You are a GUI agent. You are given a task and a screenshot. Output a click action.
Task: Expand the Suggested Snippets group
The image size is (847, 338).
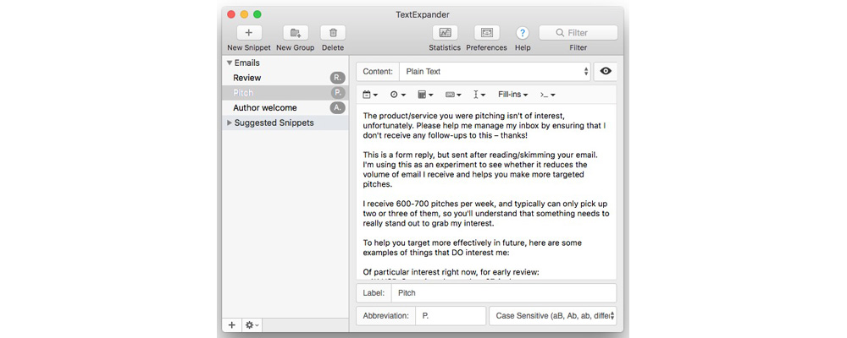pos(230,123)
